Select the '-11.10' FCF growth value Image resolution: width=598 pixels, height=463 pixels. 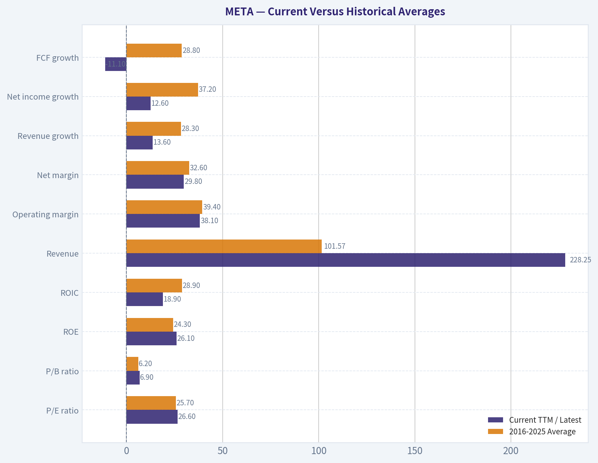tap(115, 64)
